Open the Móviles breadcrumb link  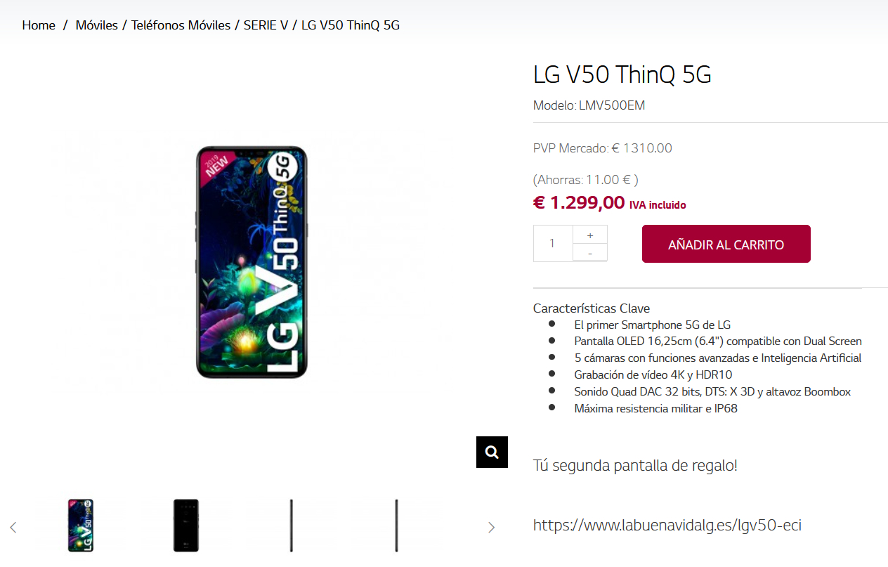[x=97, y=25]
